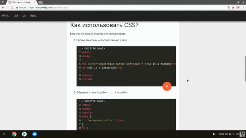Click the 'body {' line in second code block
The image size is (246, 138).
(86, 117)
